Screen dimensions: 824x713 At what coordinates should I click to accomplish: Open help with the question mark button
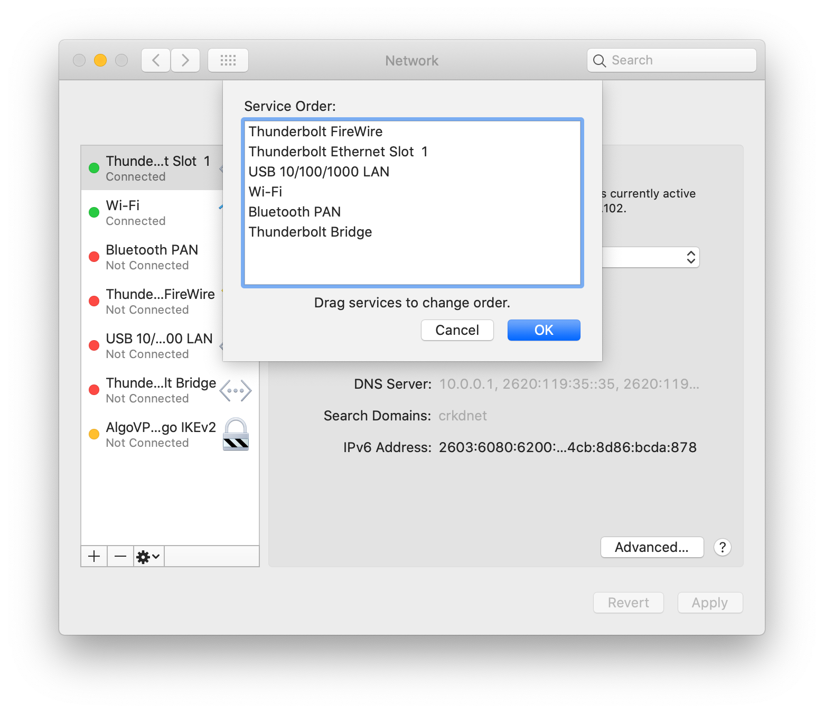(x=722, y=547)
